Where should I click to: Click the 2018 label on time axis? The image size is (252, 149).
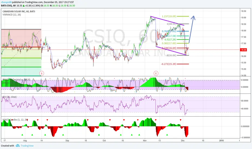pos(221,140)
